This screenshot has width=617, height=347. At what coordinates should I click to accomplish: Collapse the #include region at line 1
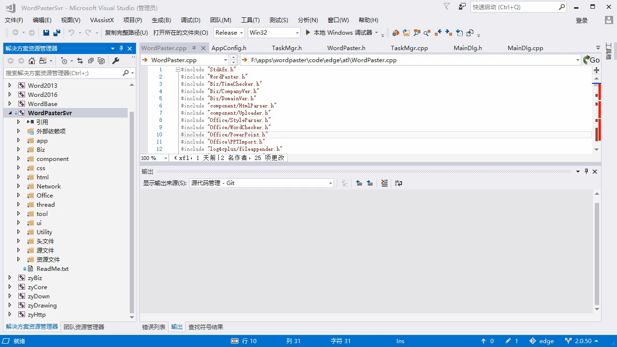coord(178,69)
